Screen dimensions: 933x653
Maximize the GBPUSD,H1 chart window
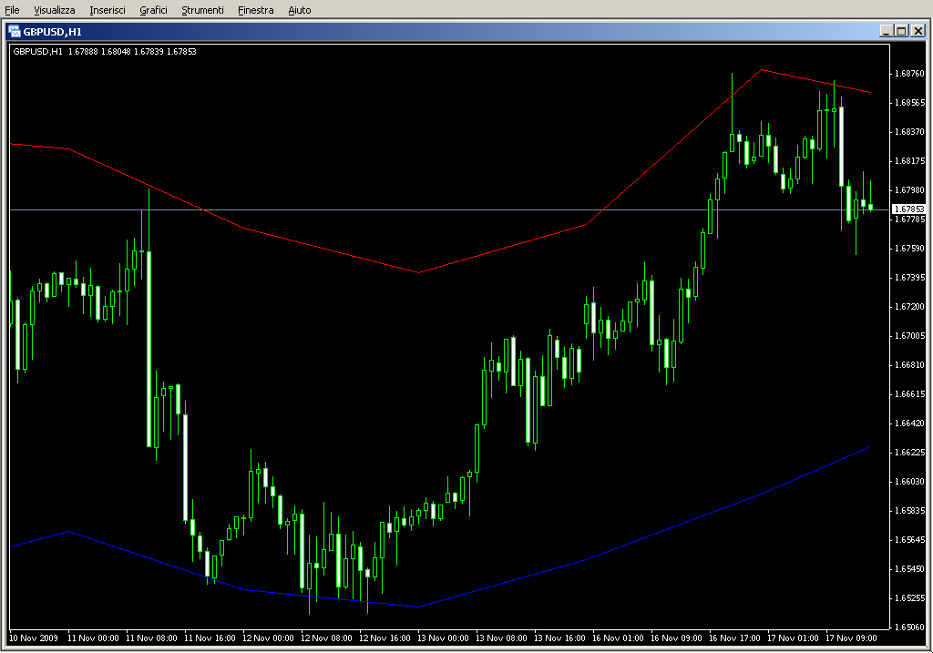(x=901, y=31)
